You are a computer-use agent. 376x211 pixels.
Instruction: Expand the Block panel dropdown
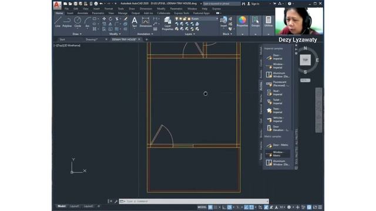point(227,34)
